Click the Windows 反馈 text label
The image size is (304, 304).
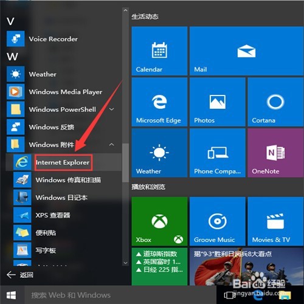(x=52, y=127)
